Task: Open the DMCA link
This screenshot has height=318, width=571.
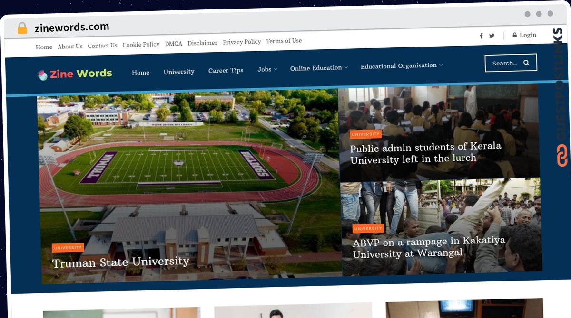Action: tap(173, 44)
